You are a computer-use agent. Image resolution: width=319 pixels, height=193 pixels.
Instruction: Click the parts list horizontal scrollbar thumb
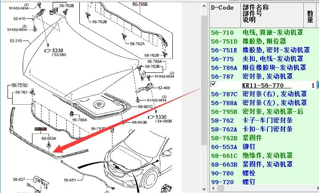(220, 188)
